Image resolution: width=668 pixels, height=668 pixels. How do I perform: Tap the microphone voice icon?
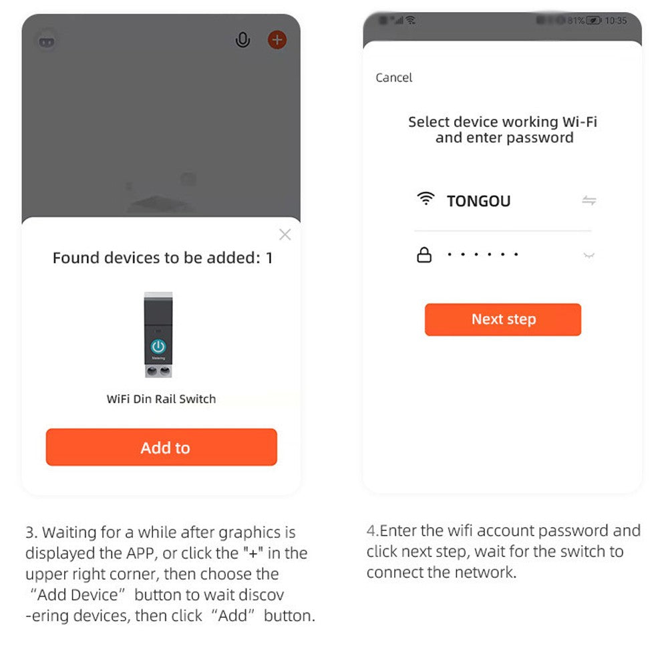click(242, 40)
